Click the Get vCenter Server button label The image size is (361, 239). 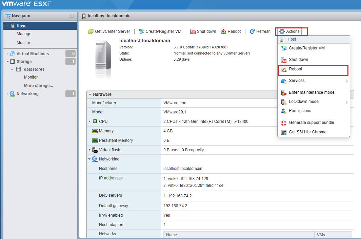[x=112, y=31]
